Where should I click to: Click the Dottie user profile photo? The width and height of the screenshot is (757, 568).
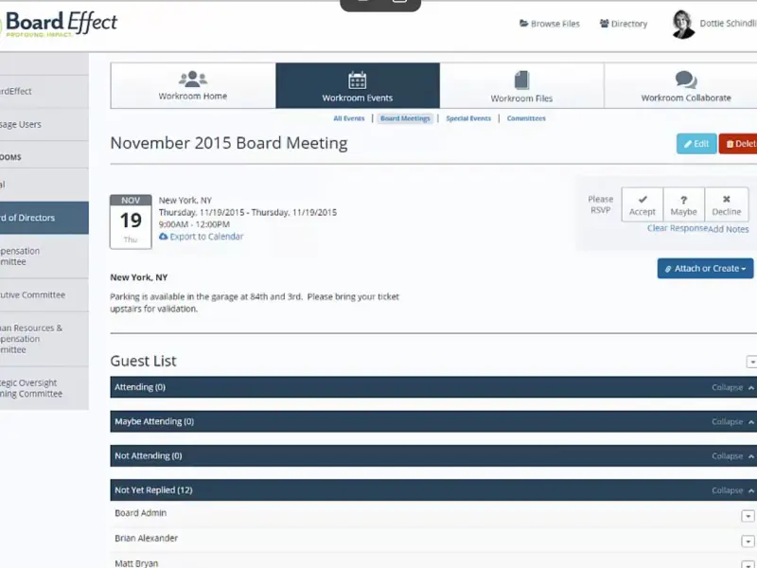pyautogui.click(x=682, y=25)
